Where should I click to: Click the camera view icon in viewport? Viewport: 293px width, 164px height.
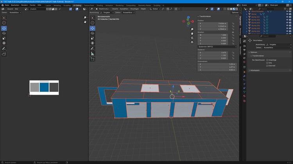coord(192,38)
